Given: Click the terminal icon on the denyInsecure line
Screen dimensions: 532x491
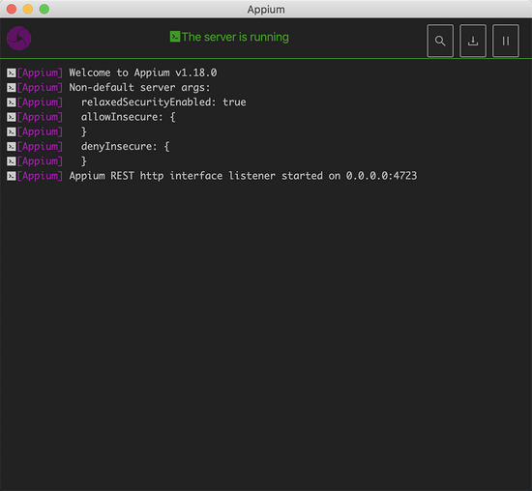Looking at the screenshot, I should click(12, 147).
